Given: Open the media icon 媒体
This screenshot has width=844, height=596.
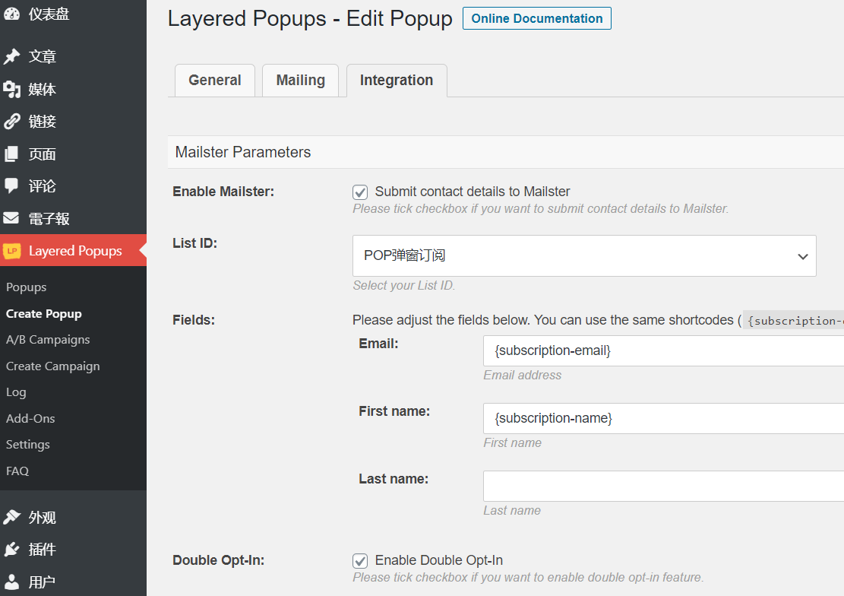Looking at the screenshot, I should click(x=12, y=89).
